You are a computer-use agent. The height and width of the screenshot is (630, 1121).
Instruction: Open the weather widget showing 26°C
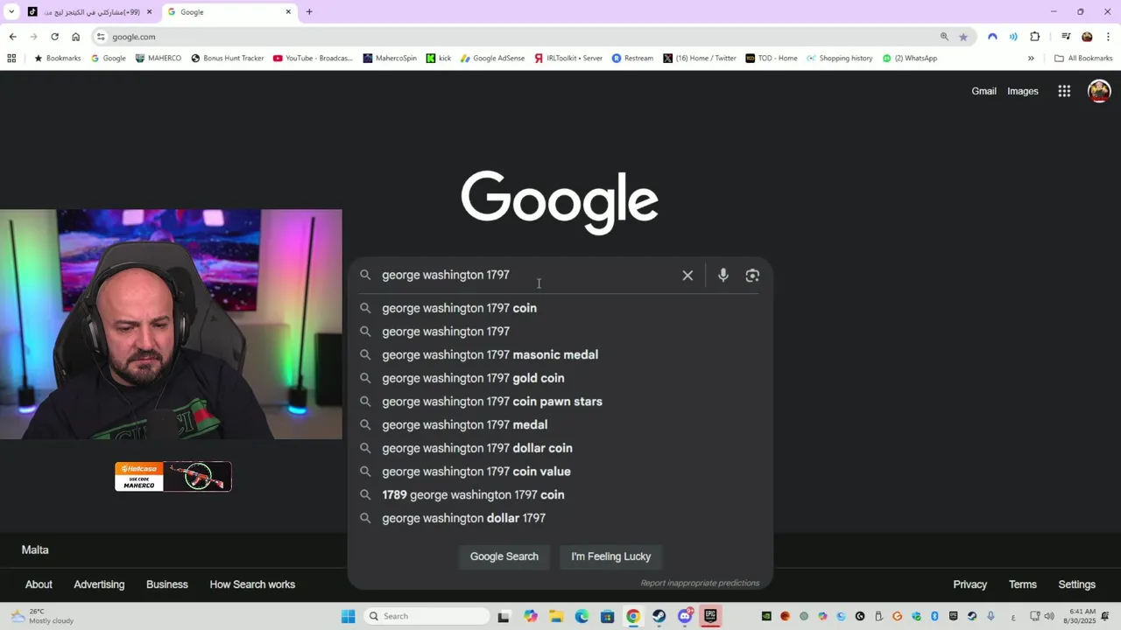pyautogui.click(x=41, y=616)
